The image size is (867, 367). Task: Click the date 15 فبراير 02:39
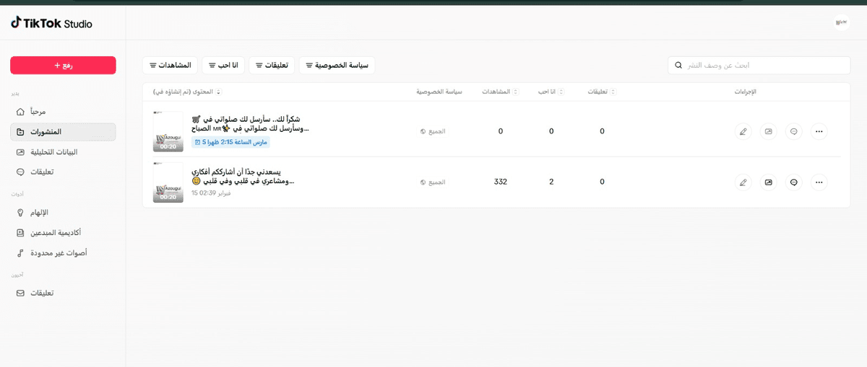click(211, 193)
